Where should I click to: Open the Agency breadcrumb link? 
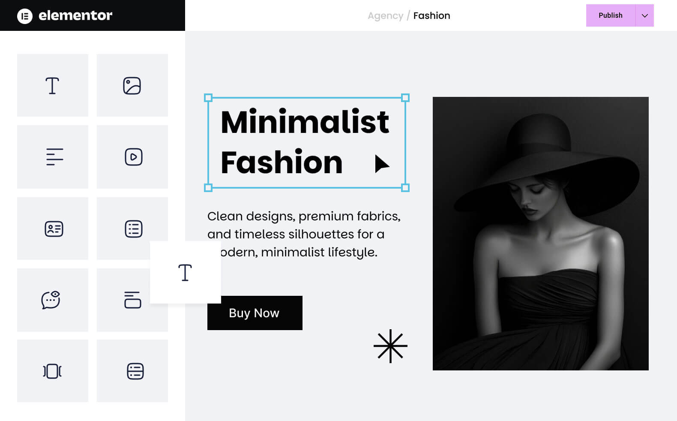(x=385, y=16)
